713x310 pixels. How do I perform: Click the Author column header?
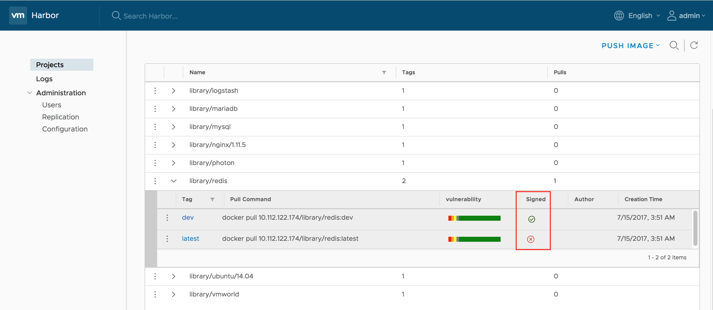584,199
